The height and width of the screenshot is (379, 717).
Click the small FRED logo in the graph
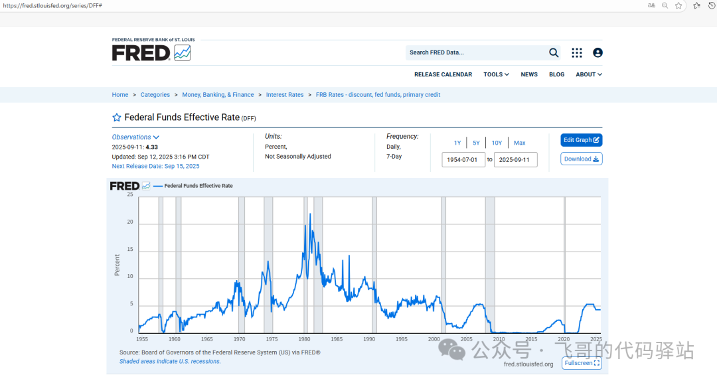point(130,186)
